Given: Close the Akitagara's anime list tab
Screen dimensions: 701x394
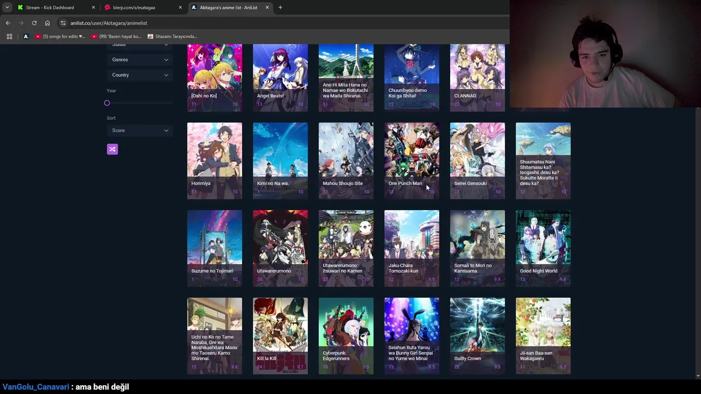Looking at the screenshot, I should coord(267,8).
